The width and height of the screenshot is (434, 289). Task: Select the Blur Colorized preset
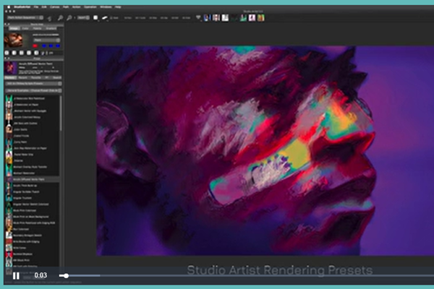click(x=33, y=229)
